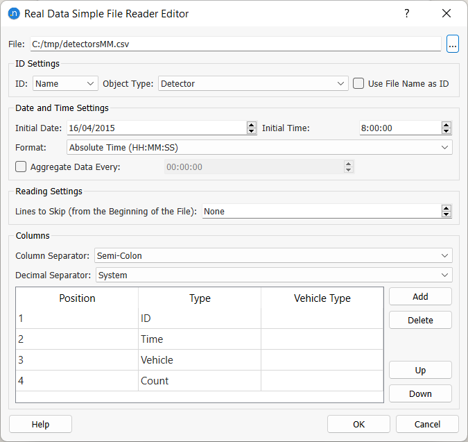Click the question mark help icon in title bar
The height and width of the screenshot is (442, 468).
406,14
